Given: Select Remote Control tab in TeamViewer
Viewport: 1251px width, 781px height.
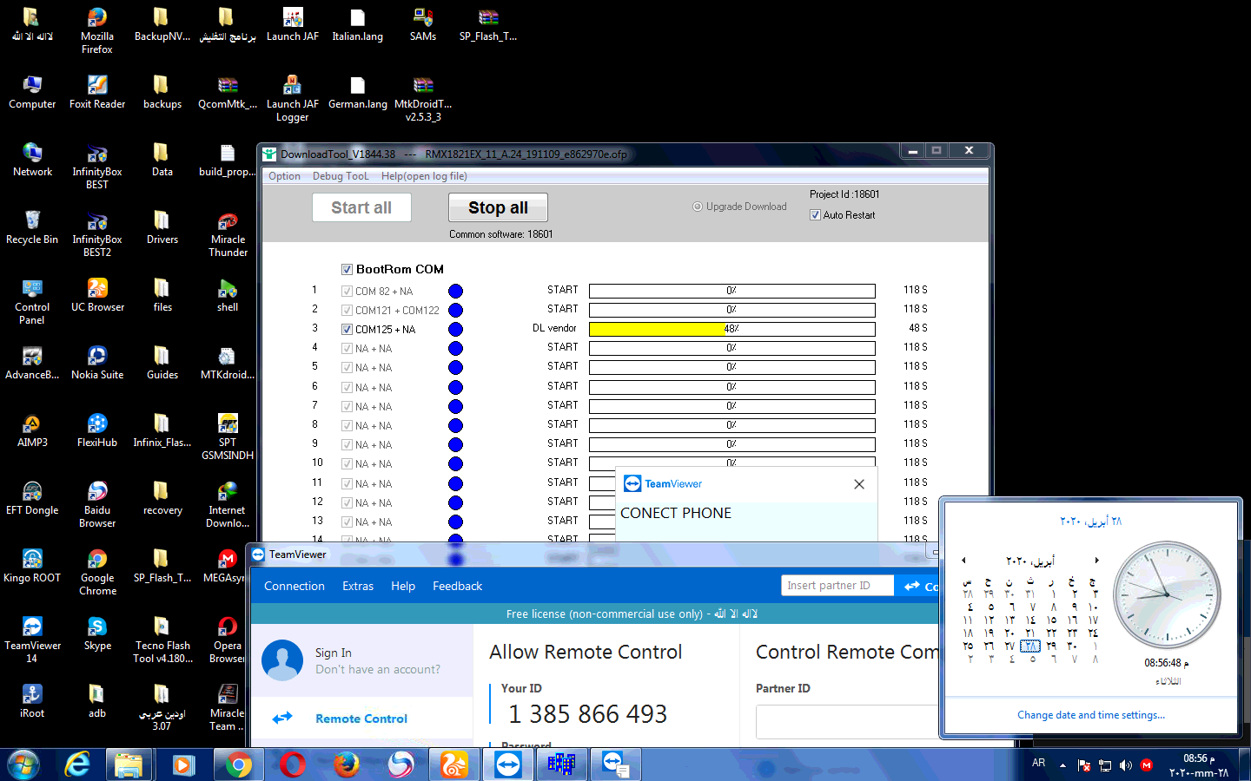Looking at the screenshot, I should pos(361,719).
